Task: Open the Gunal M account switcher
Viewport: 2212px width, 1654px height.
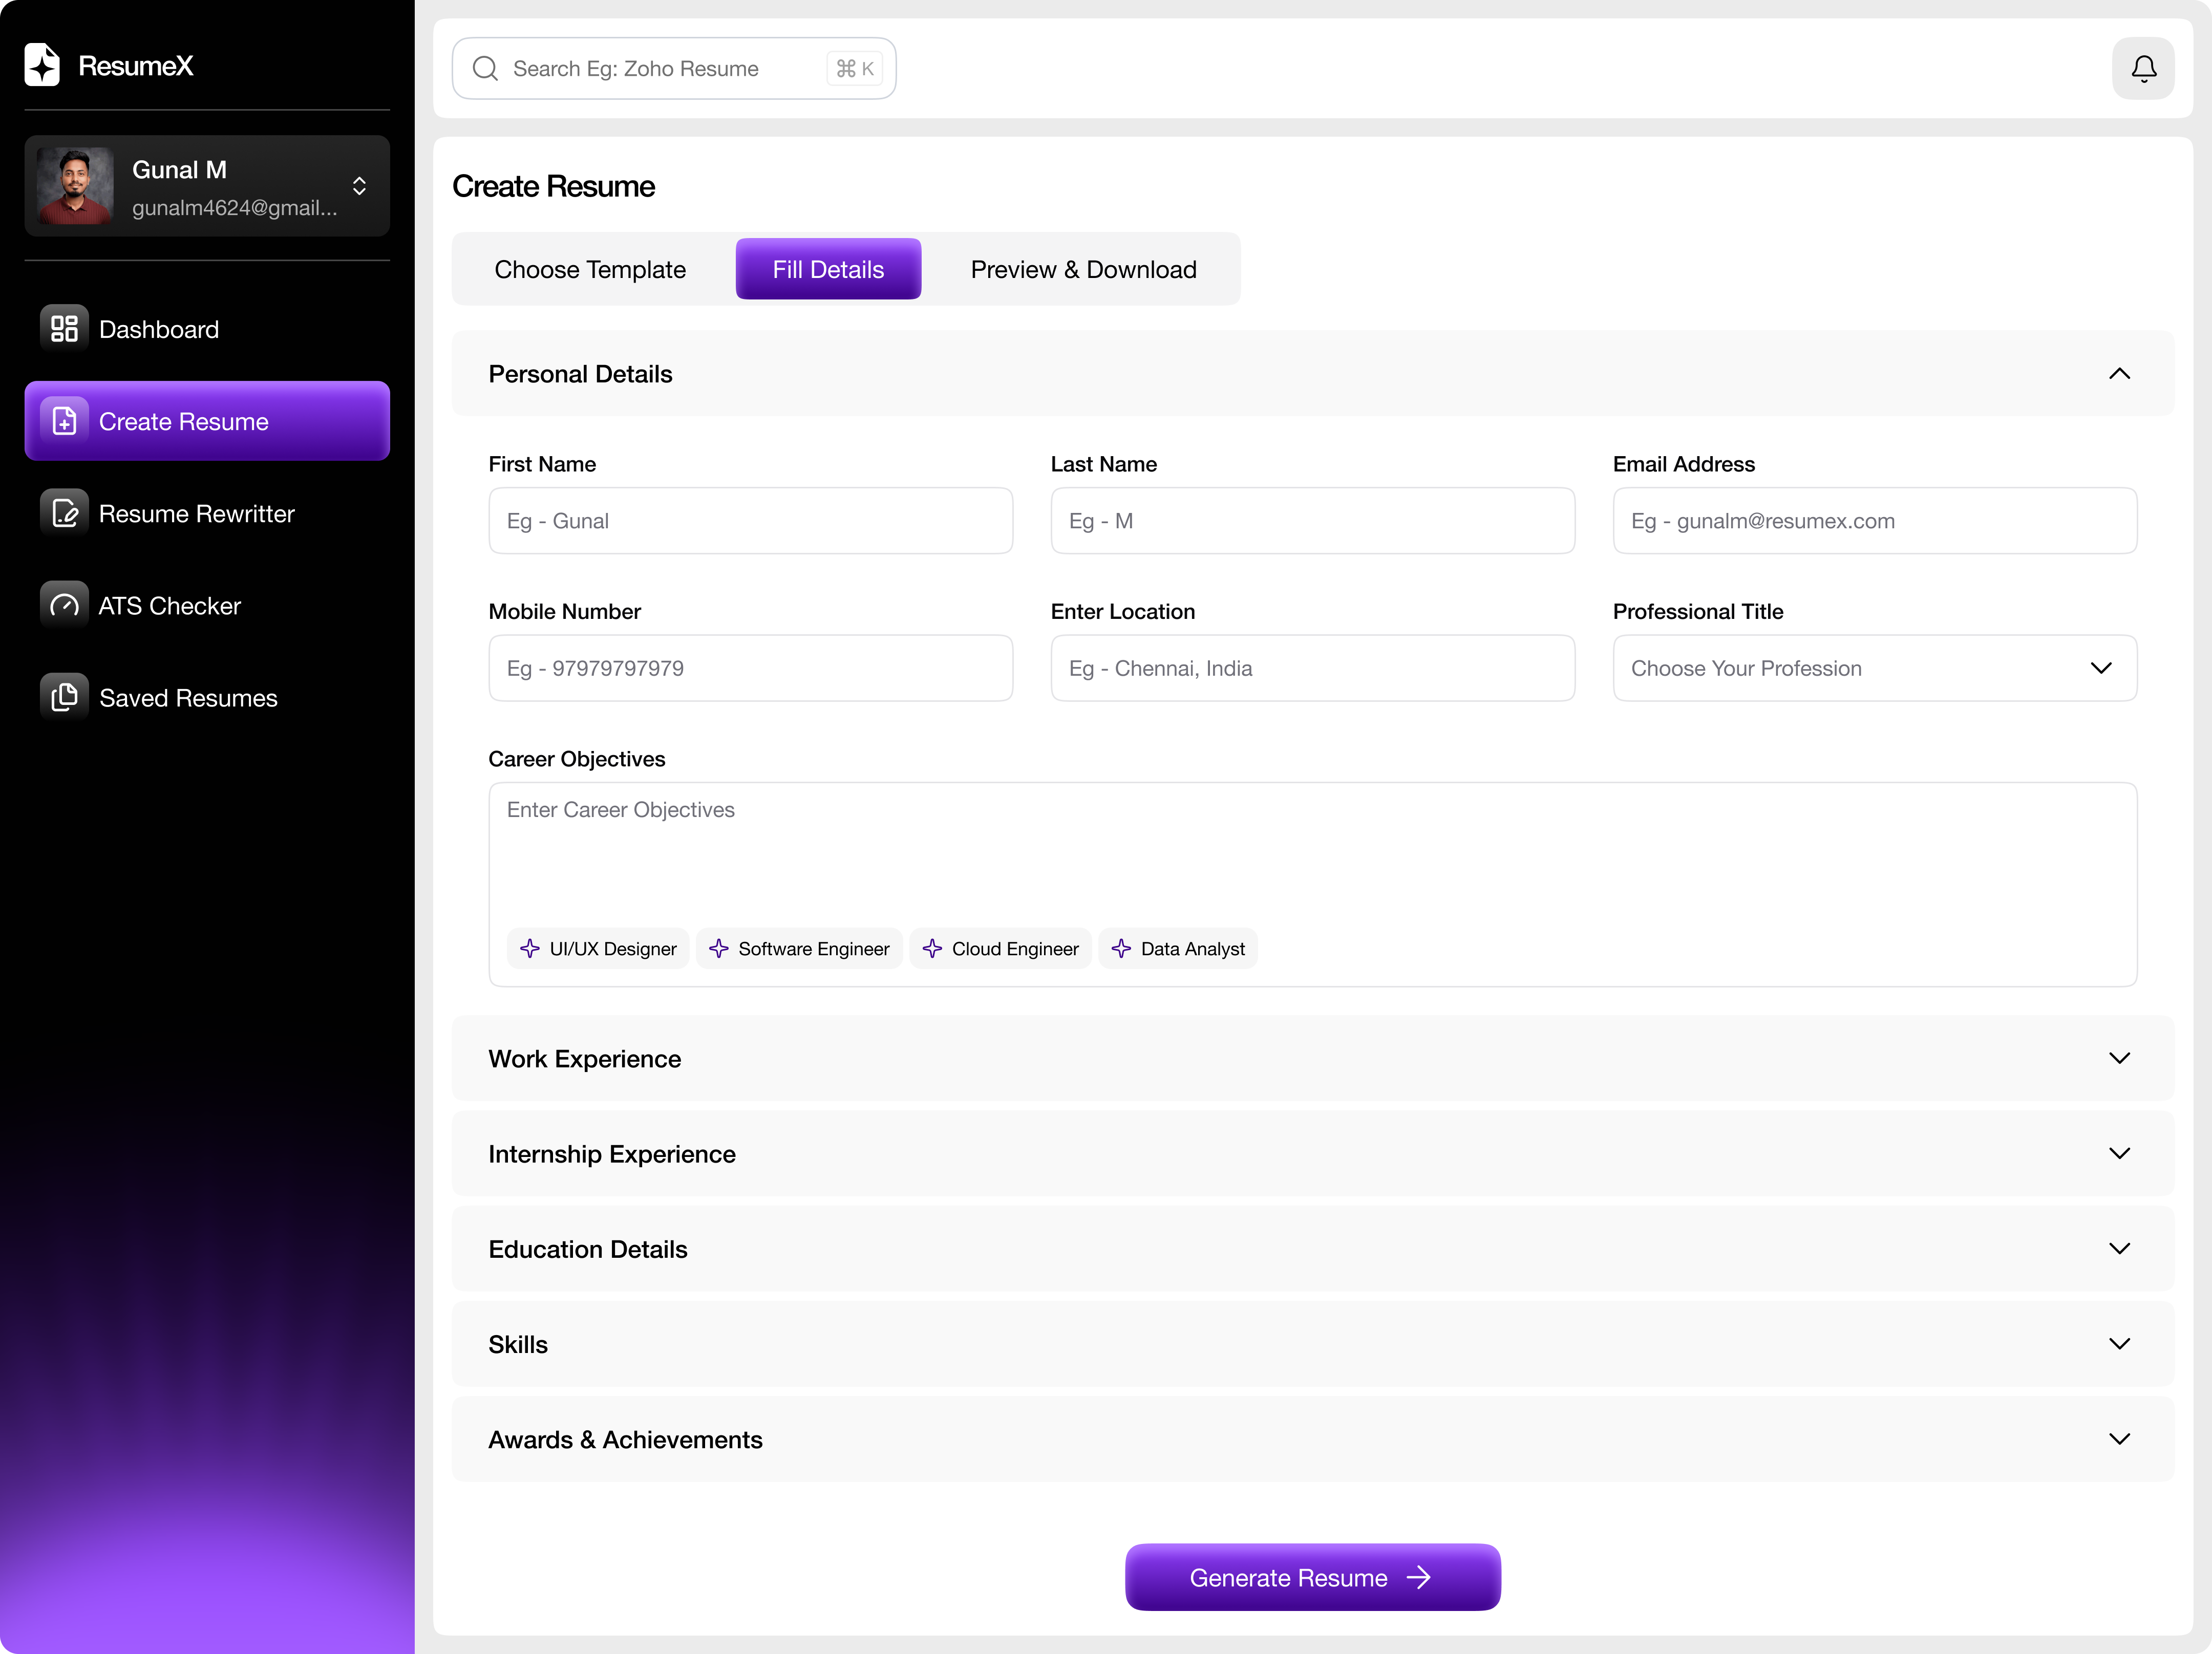Action: tap(358, 186)
